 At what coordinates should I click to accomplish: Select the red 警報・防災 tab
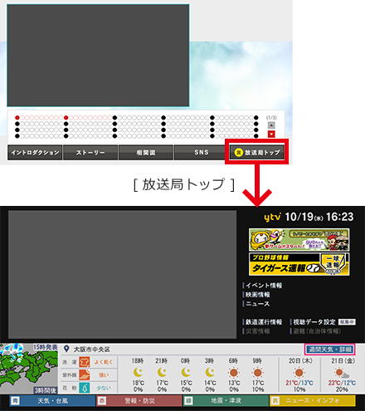click(139, 400)
